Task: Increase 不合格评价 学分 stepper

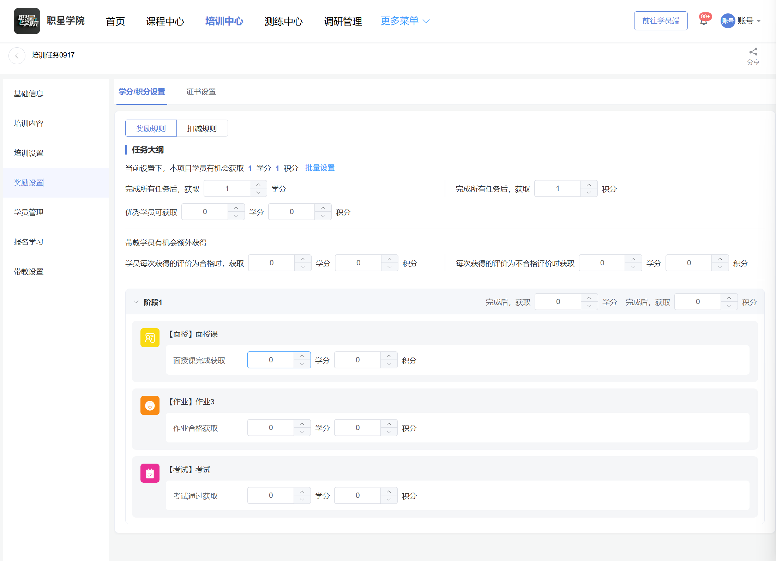Action: pos(633,259)
